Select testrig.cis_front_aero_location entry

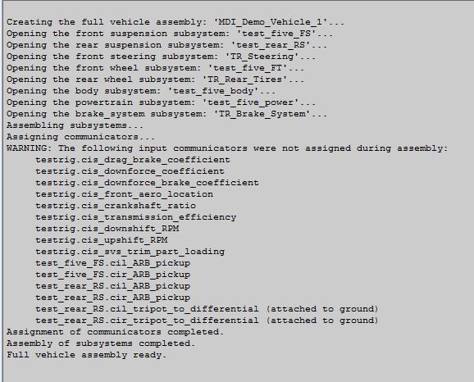coord(125,194)
